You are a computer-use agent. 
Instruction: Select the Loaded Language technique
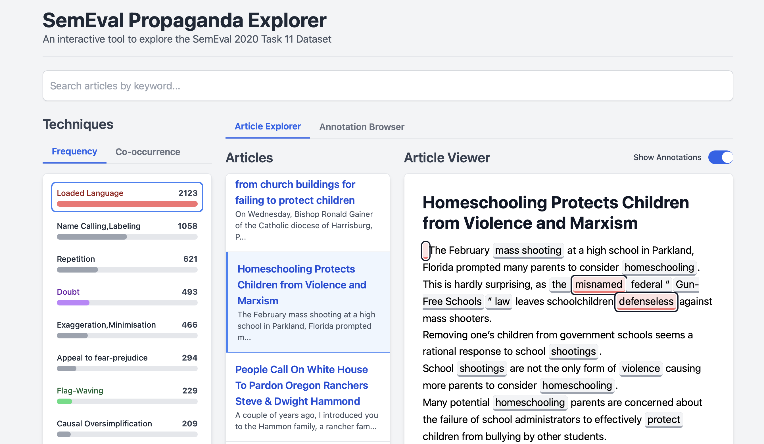click(127, 197)
